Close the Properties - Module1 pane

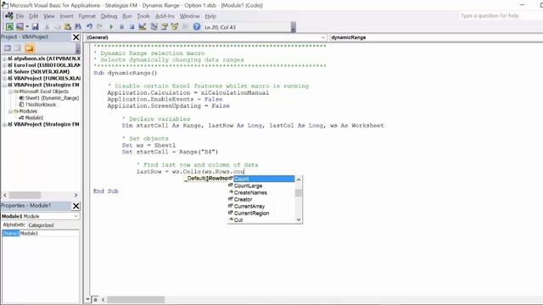click(x=76, y=206)
